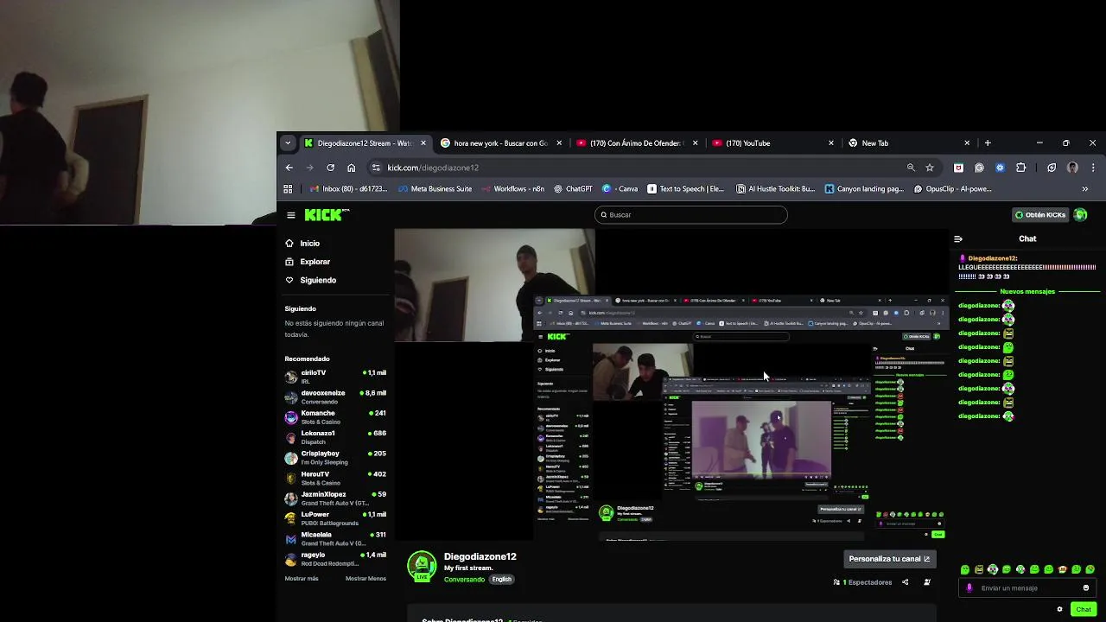Click the share icon next to Espectadores
The width and height of the screenshot is (1106, 622).
tap(906, 582)
